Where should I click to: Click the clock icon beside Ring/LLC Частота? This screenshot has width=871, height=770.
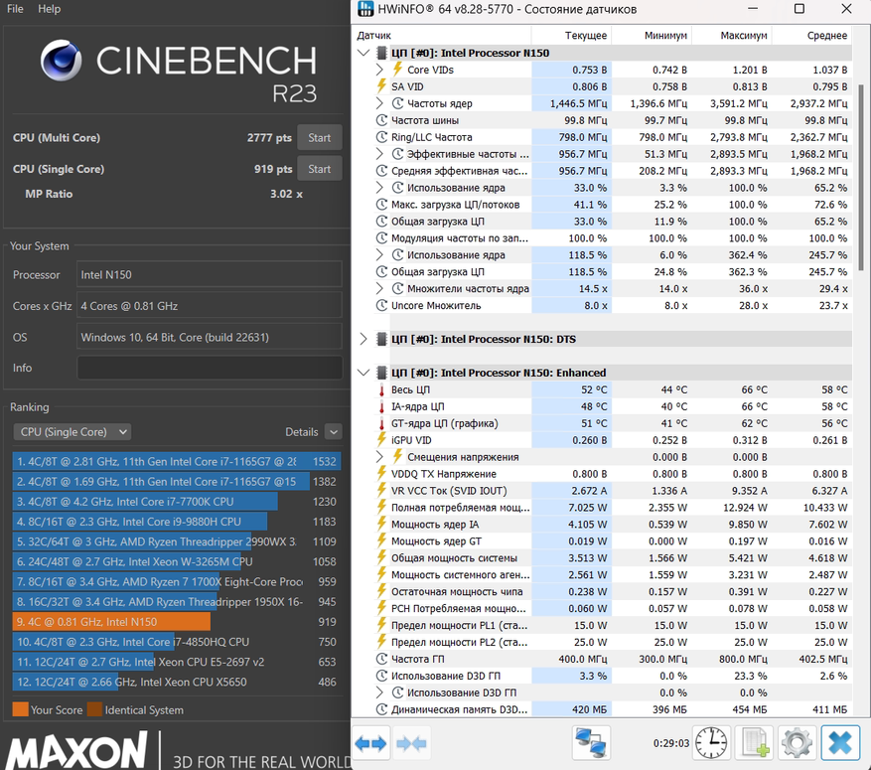click(381, 137)
